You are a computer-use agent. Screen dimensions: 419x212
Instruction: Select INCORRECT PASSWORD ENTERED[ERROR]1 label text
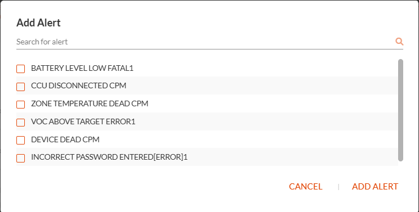(x=110, y=157)
